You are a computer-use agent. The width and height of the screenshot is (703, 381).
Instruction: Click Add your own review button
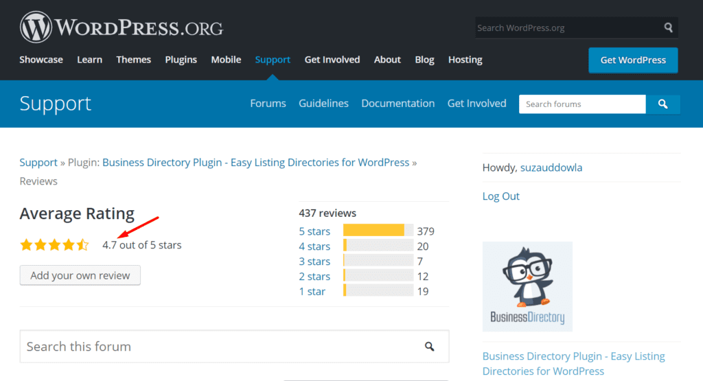80,275
